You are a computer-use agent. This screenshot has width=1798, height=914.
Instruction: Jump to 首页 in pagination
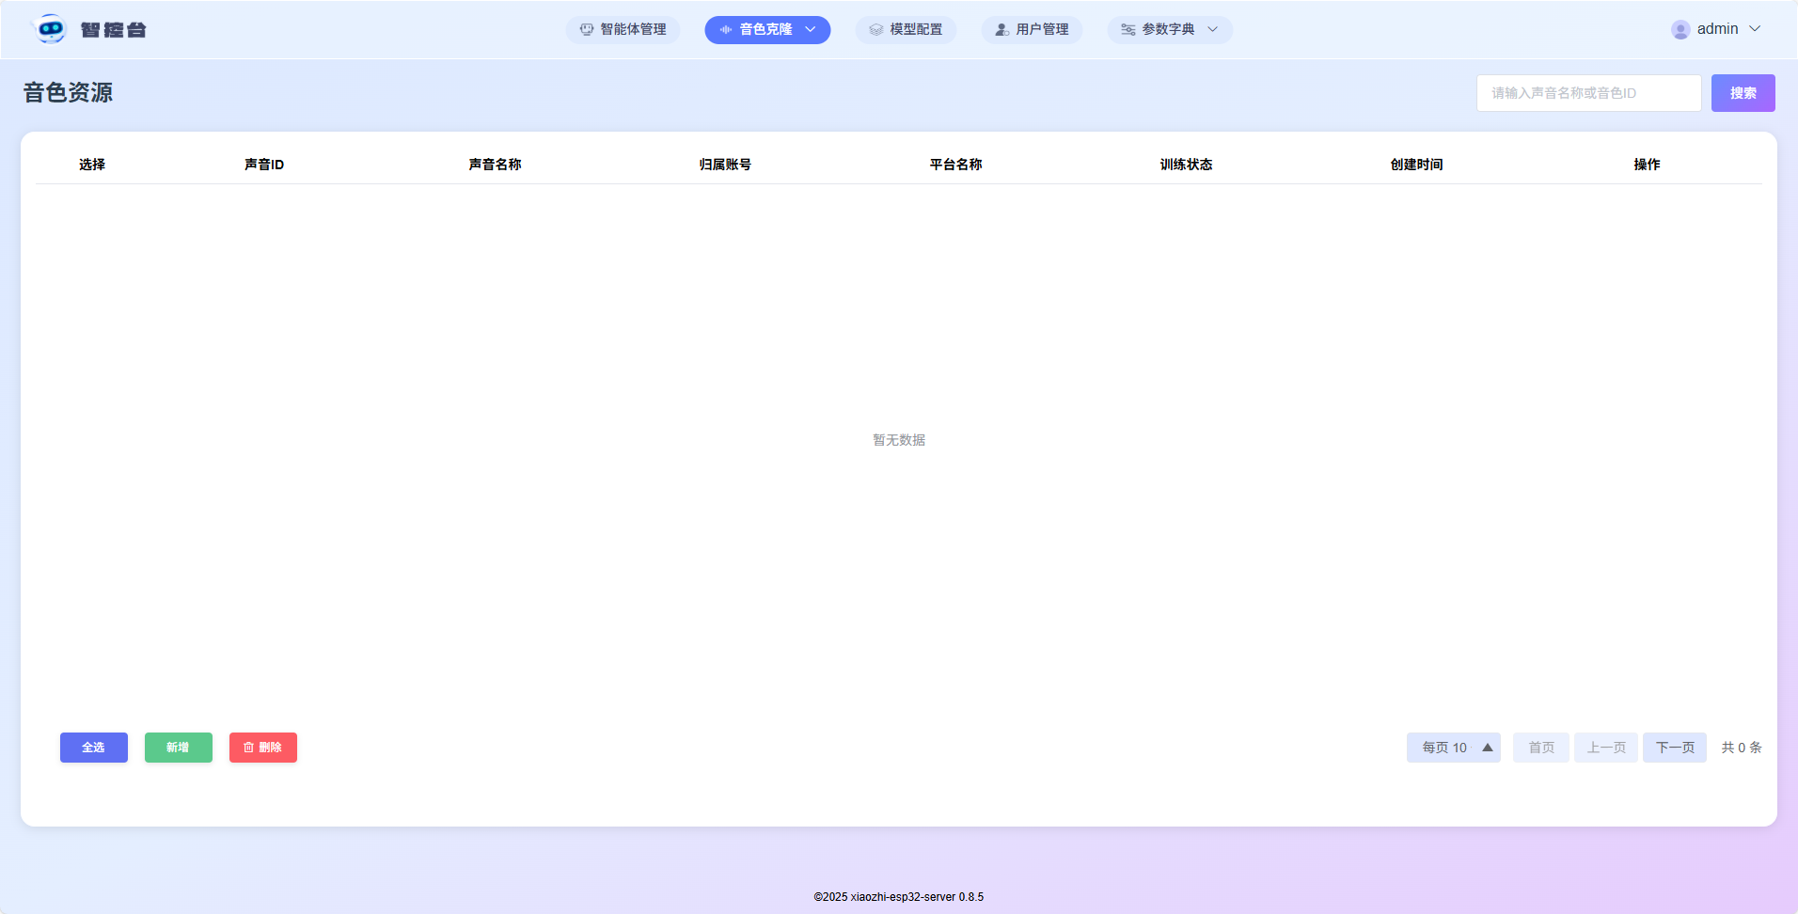[x=1540, y=748]
